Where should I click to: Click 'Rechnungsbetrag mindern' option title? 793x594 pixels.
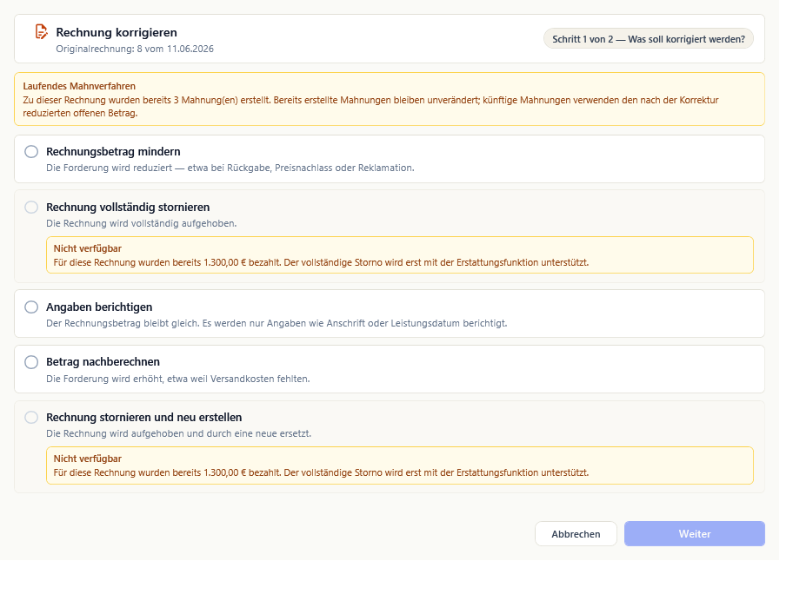click(113, 151)
